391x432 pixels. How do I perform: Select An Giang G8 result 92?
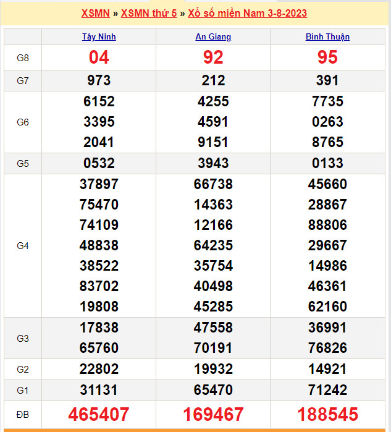coord(213,57)
